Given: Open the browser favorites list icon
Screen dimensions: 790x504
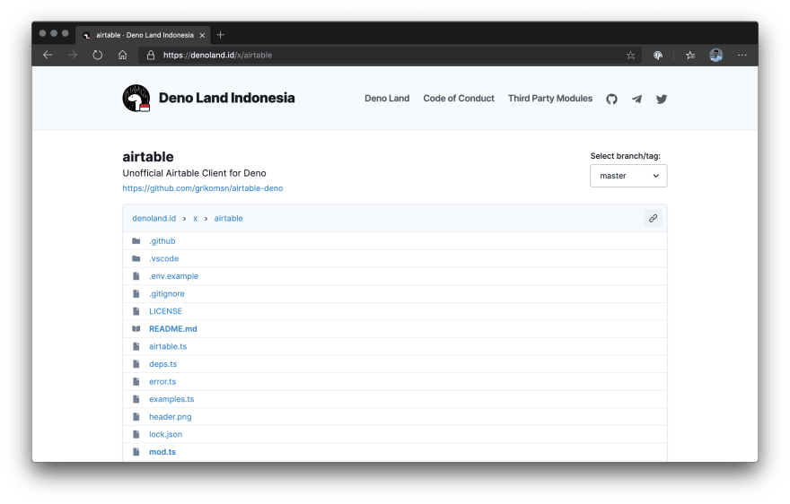Looking at the screenshot, I should 690,56.
